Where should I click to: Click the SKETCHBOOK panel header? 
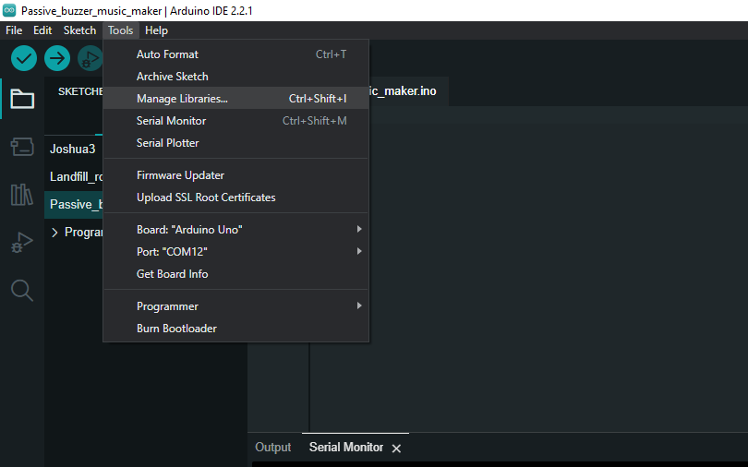(80, 91)
